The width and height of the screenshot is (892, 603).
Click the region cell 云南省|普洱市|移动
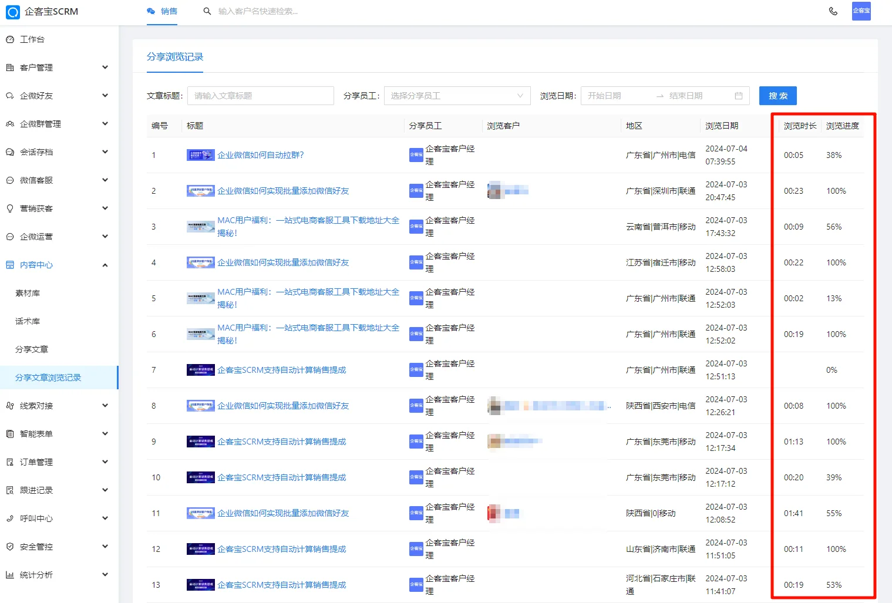click(x=661, y=227)
